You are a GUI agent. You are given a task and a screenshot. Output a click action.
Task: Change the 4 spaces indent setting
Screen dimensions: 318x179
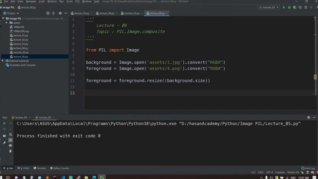pos(280,173)
